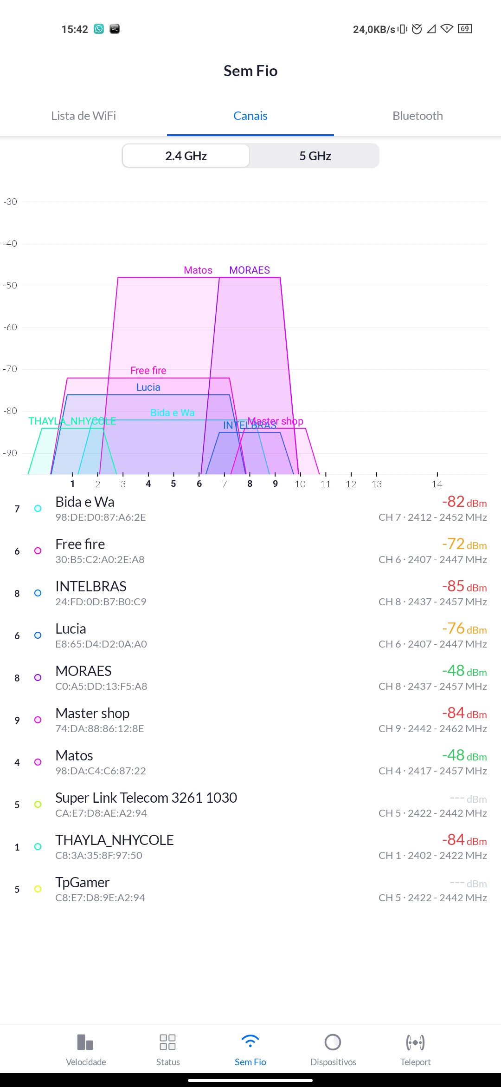Switch to the 5 GHz band
This screenshot has width=501, height=1087.
(x=315, y=156)
